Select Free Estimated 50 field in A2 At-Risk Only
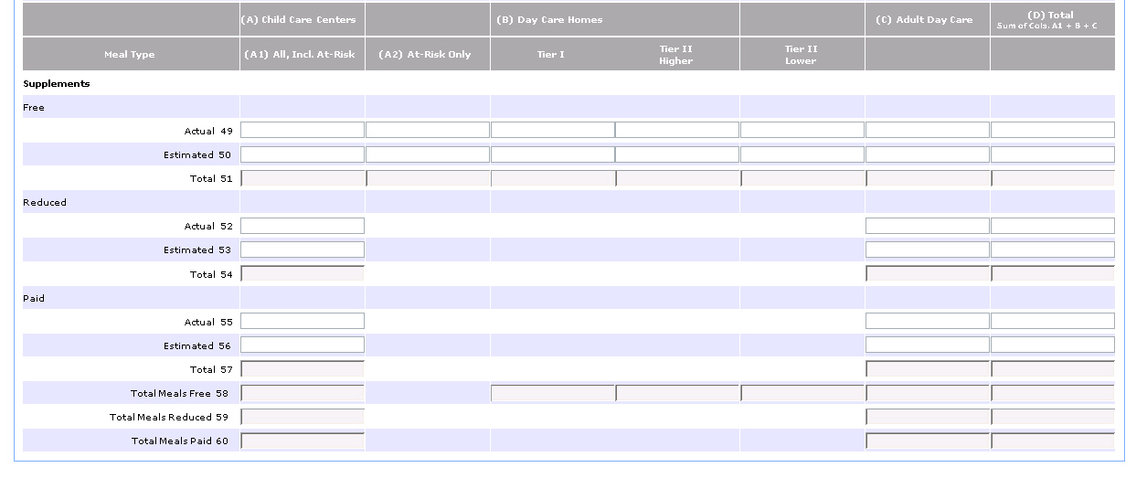1147x478 pixels. tap(428, 154)
